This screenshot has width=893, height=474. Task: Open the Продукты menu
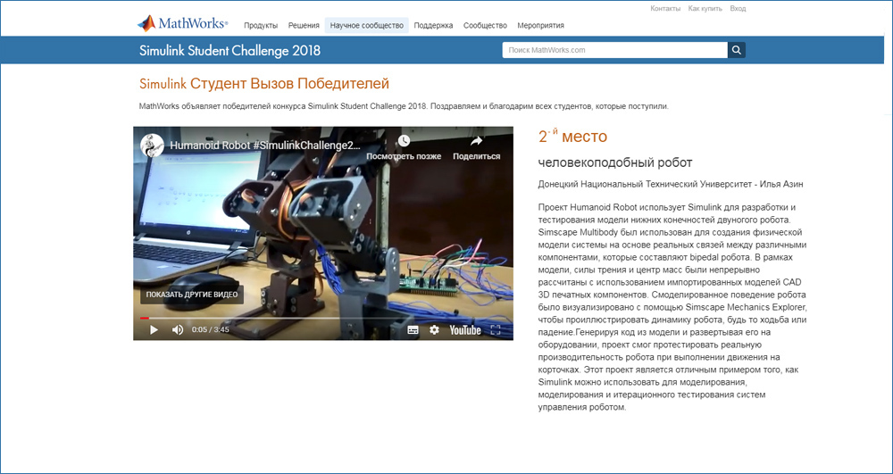[261, 26]
